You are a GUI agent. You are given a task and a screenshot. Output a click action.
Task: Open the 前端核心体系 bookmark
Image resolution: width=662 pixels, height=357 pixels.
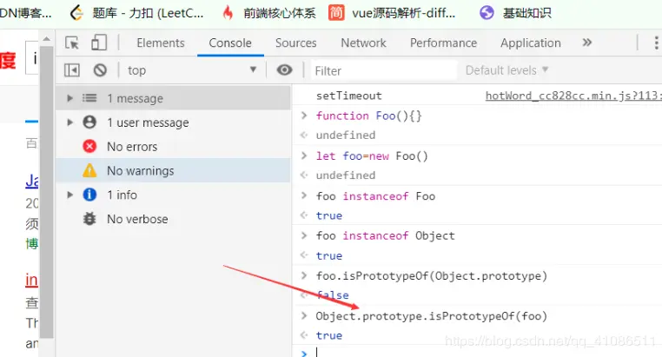tap(269, 13)
